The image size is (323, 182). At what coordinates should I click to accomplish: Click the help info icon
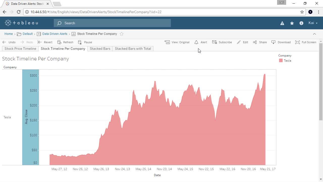pyautogui.click(x=301, y=23)
